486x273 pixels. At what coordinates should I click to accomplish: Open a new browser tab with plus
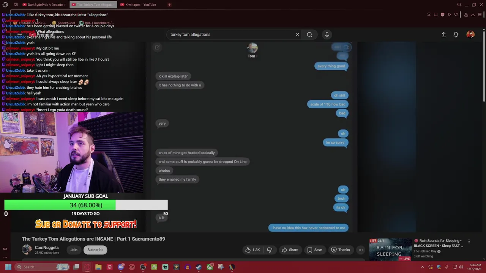click(169, 5)
